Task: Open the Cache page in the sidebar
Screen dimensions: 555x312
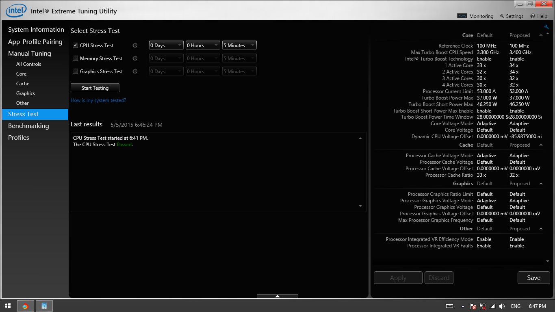Action: tap(23, 84)
